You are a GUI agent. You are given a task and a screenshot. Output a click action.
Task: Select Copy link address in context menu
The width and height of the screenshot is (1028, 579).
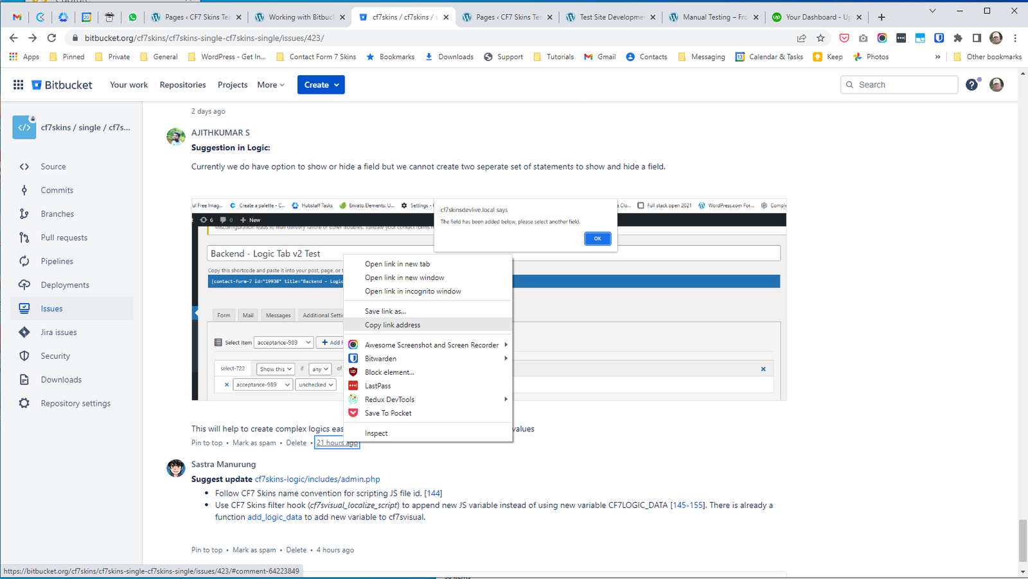click(x=393, y=325)
